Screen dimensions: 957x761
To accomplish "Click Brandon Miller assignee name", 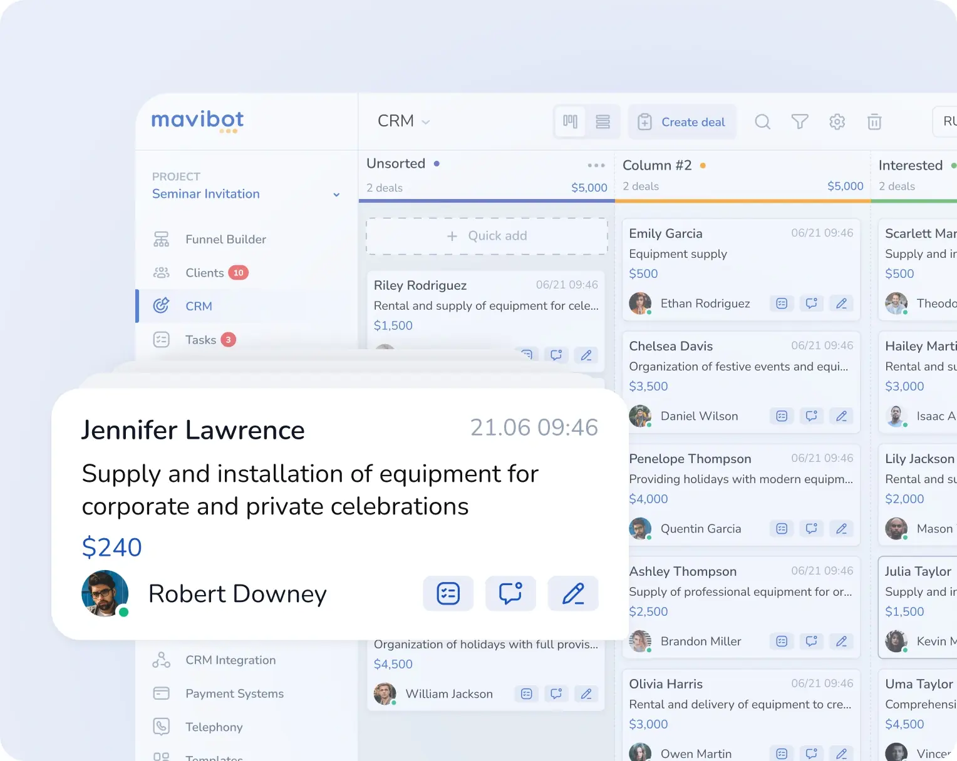I will coord(701,641).
